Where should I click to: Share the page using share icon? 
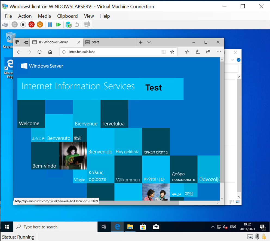coord(208,52)
